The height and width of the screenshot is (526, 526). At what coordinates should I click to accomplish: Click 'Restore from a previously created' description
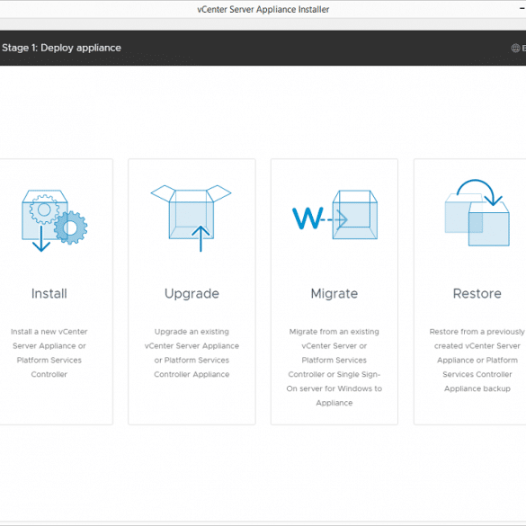pyautogui.click(x=477, y=360)
